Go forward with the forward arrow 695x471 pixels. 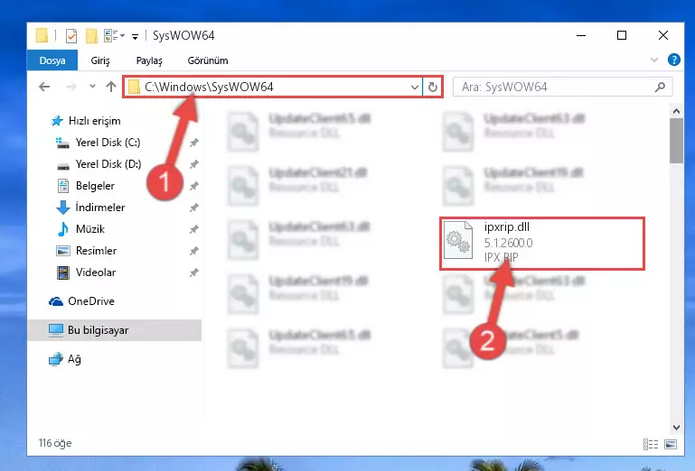click(70, 87)
